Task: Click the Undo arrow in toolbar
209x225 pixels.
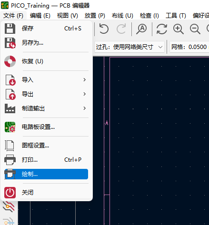Action: 104,29
